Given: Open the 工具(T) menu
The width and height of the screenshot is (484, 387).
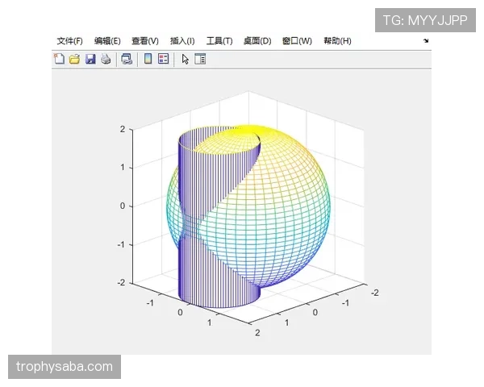Looking at the screenshot, I should (219, 41).
